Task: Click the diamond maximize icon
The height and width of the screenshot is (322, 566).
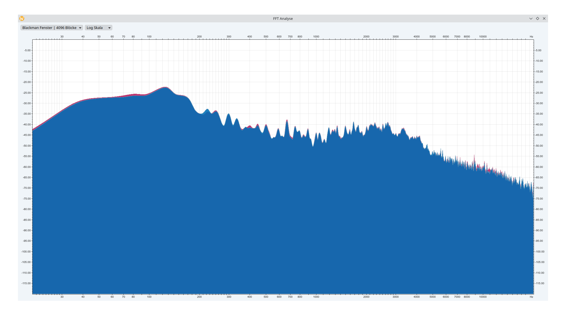Action: click(x=538, y=18)
